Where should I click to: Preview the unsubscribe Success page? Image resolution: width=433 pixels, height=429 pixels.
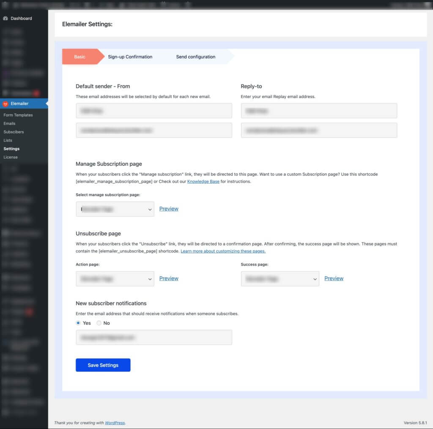point(334,278)
